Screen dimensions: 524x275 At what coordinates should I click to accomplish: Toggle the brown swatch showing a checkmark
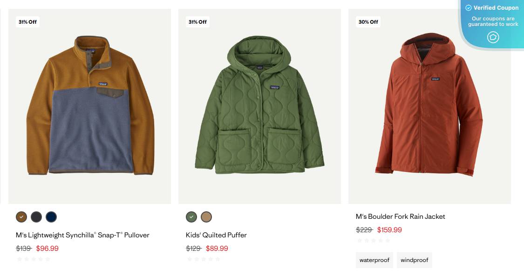coord(20,216)
